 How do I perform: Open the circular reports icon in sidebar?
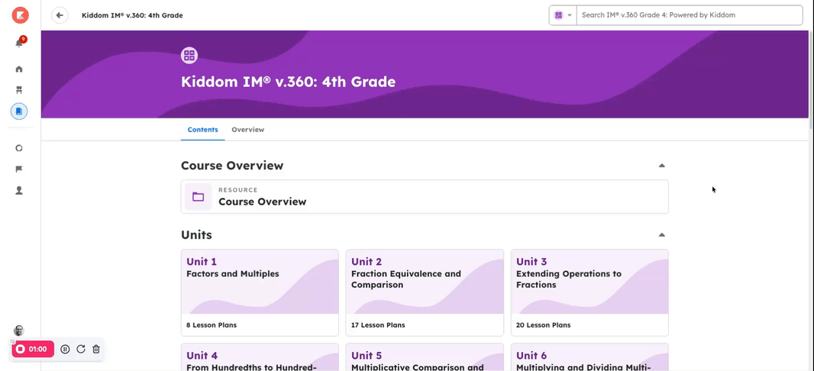[19, 148]
